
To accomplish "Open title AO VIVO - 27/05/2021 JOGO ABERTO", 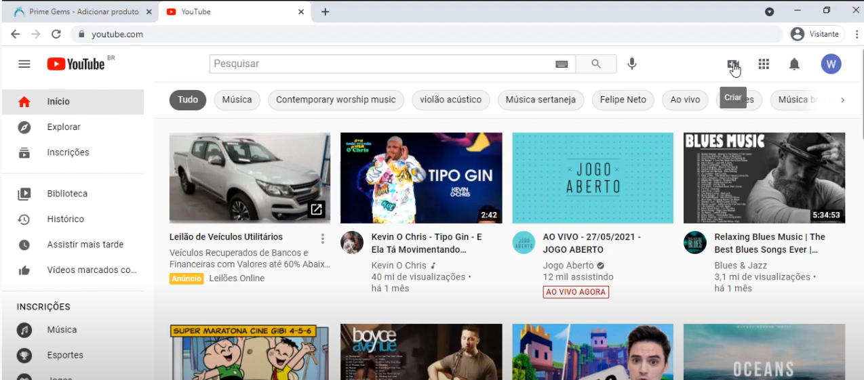I will point(592,243).
